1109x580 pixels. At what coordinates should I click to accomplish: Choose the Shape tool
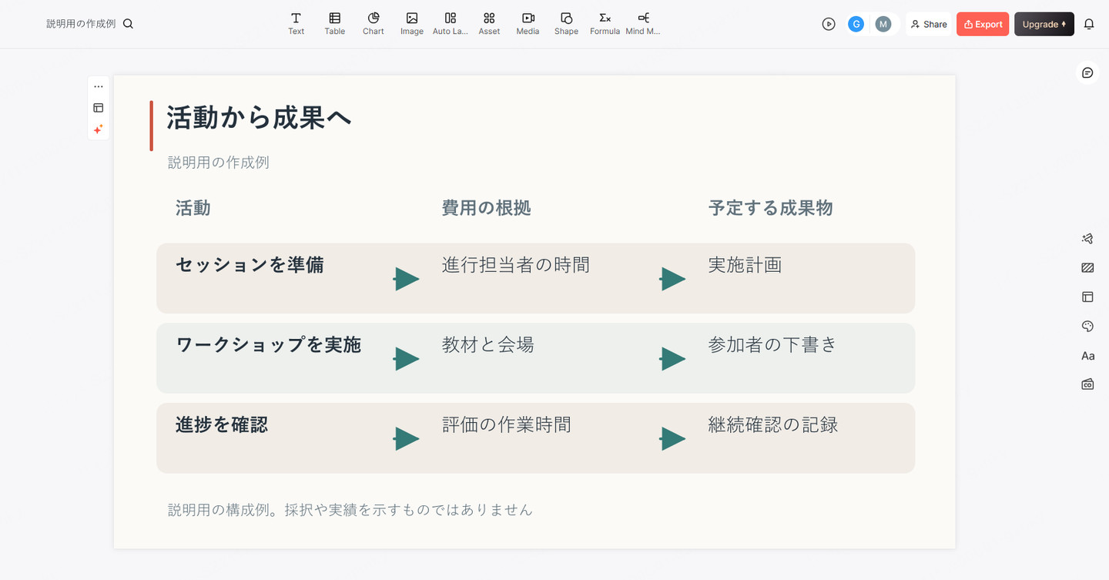[x=566, y=24]
